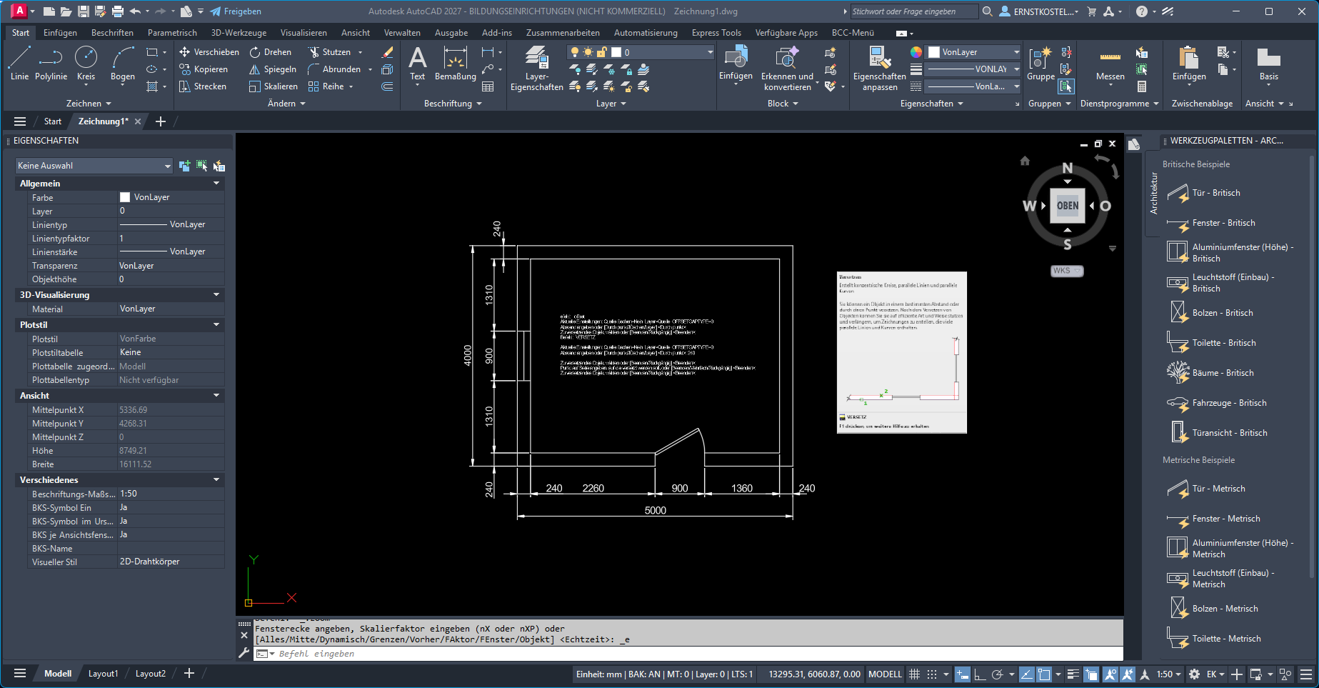Screen dimensions: 1319x688
Task: Open Layer-Eigenschaften manager
Action: tap(536, 69)
